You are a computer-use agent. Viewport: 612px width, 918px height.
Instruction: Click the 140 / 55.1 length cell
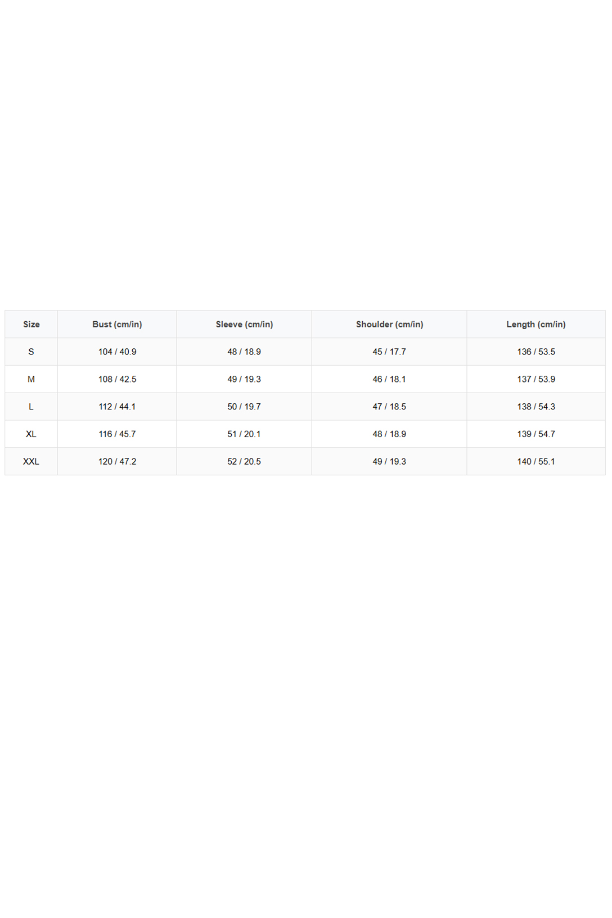point(536,461)
